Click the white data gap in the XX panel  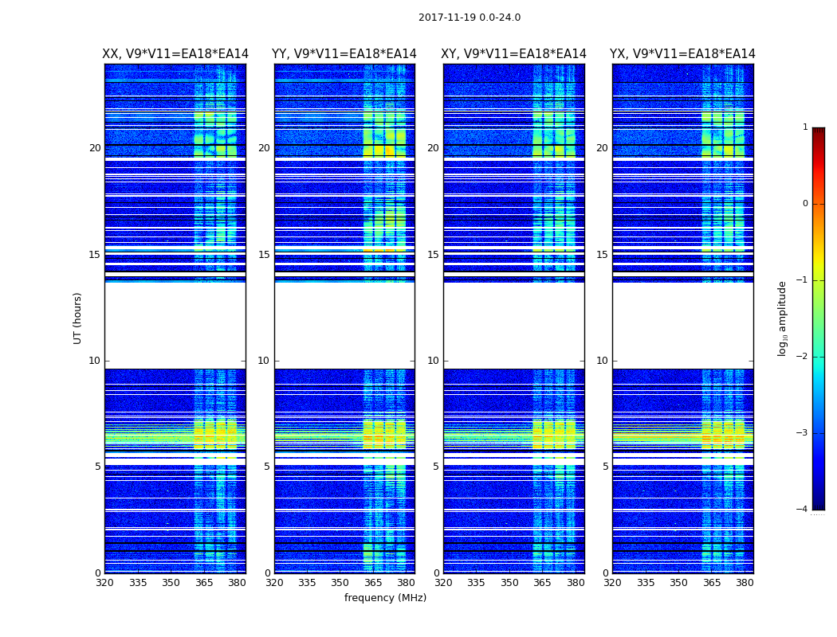[175, 325]
